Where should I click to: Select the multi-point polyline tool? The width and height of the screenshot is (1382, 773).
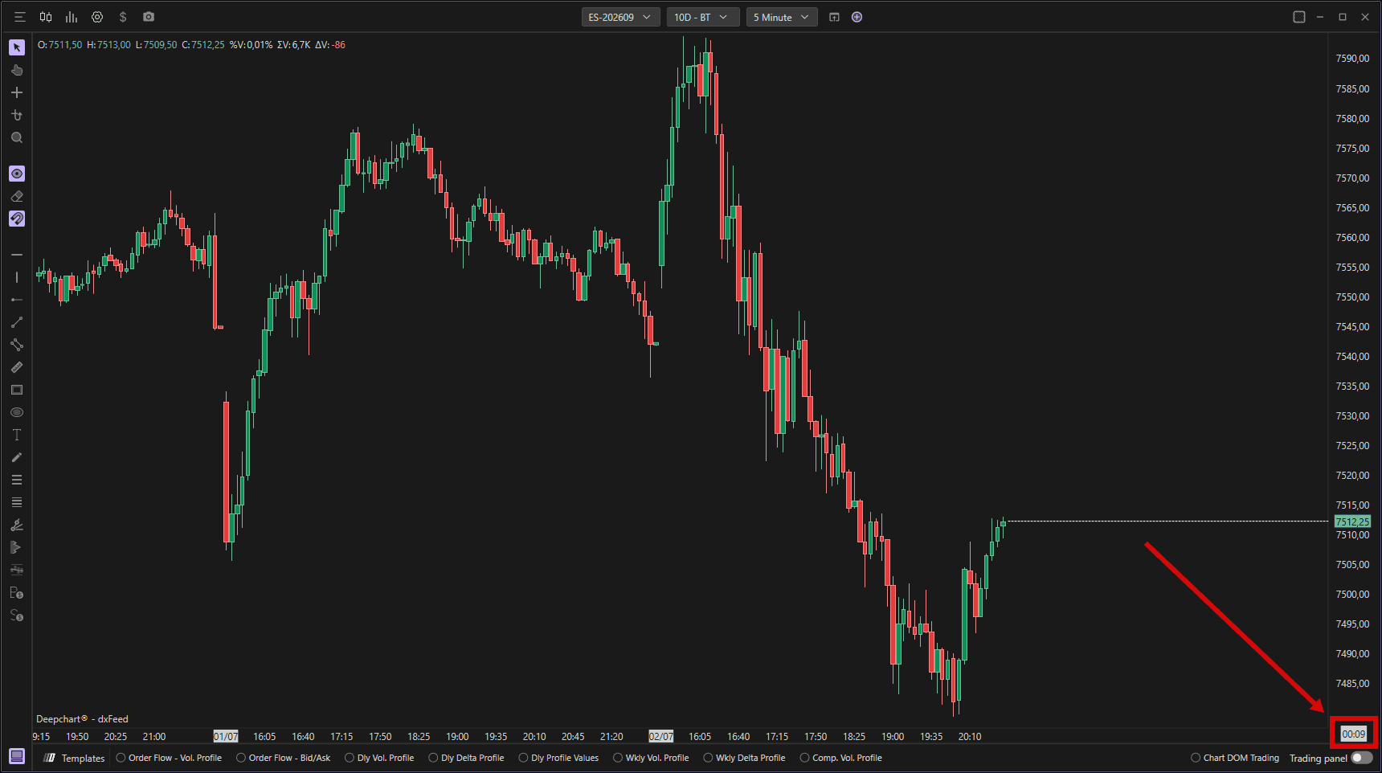click(x=17, y=345)
